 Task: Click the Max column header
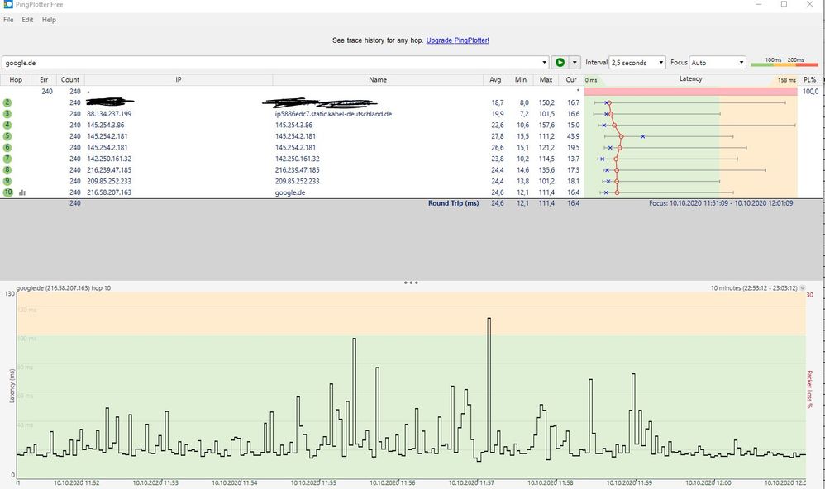[546, 80]
